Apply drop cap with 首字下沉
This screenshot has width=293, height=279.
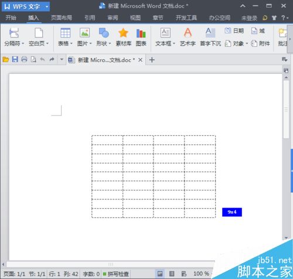210,37
